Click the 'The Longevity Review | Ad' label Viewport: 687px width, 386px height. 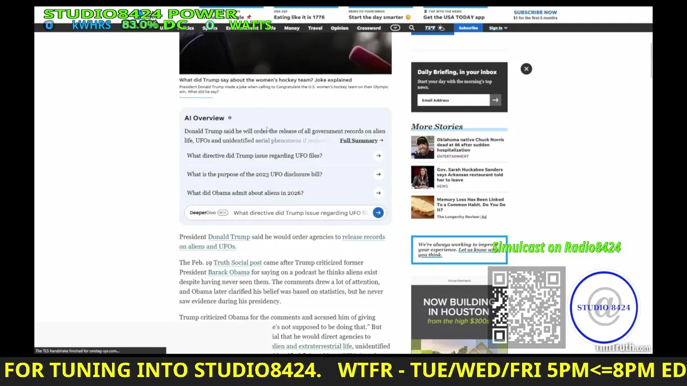461,217
